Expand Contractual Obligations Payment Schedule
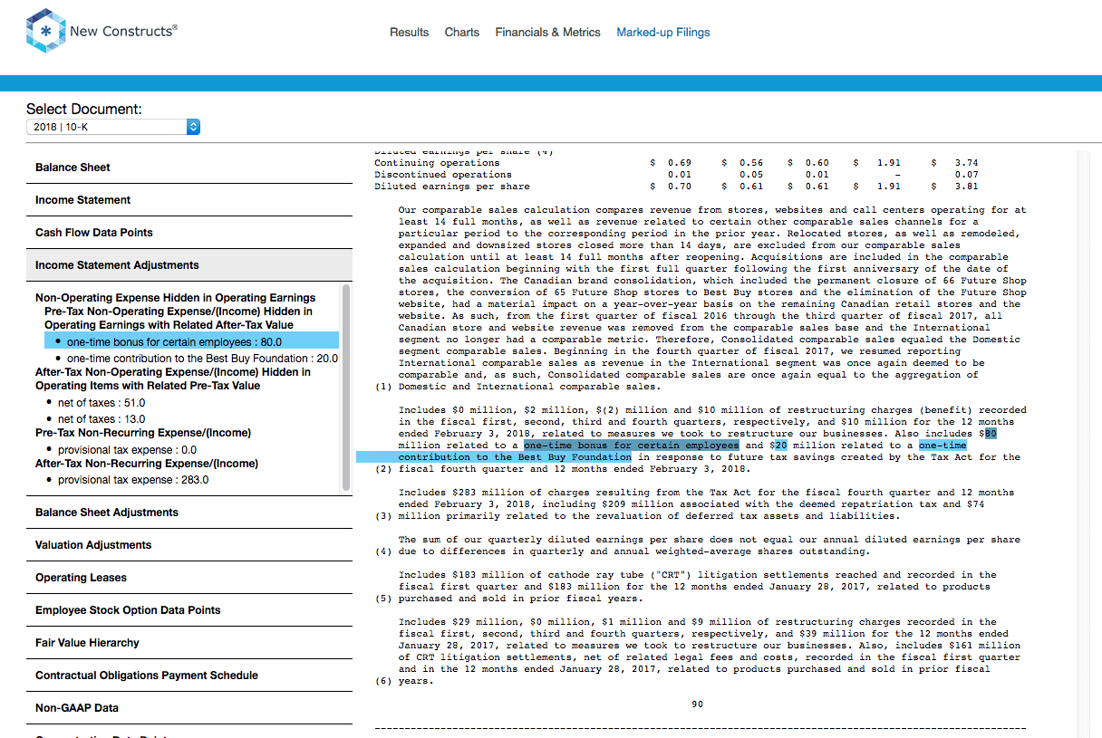 [x=189, y=676]
